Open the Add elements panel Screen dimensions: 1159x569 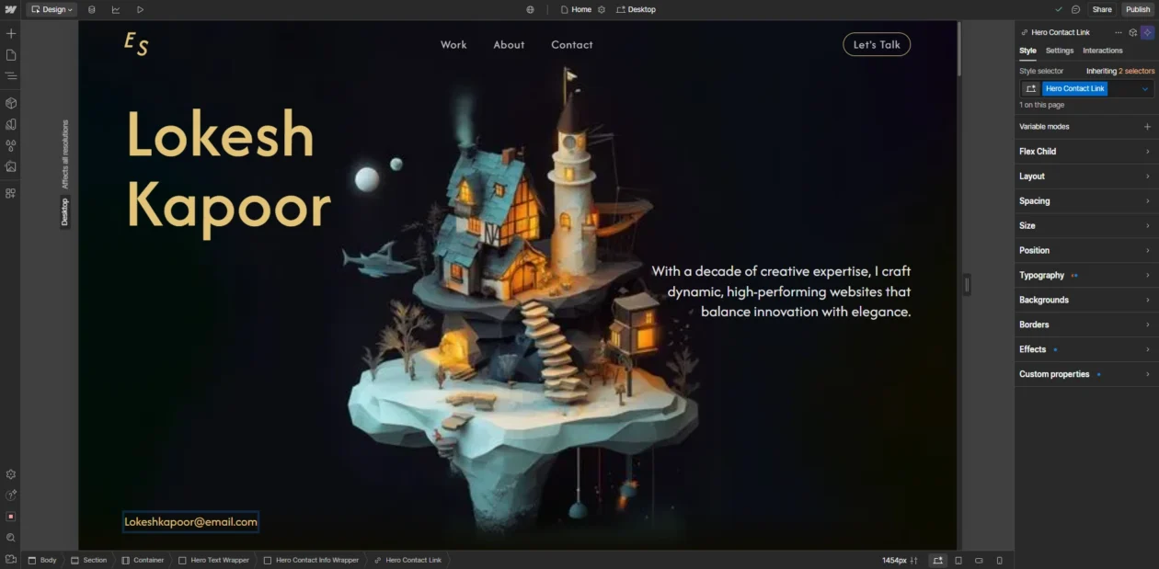(x=11, y=33)
